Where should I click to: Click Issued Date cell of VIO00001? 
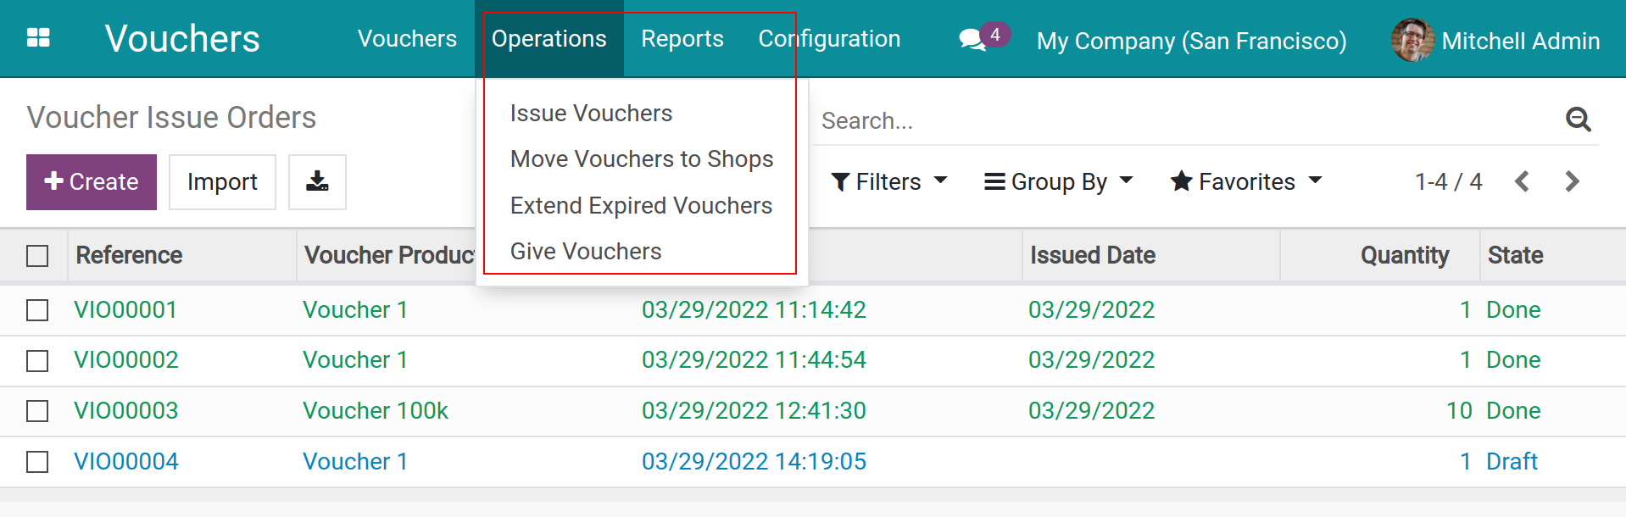click(1091, 310)
